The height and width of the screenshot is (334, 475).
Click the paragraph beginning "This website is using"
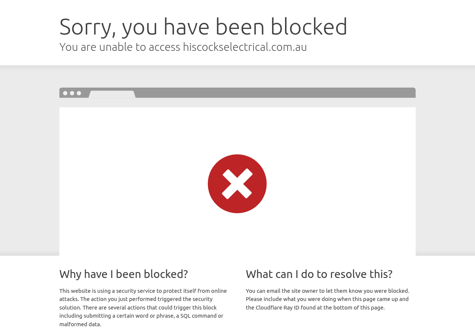144,307
